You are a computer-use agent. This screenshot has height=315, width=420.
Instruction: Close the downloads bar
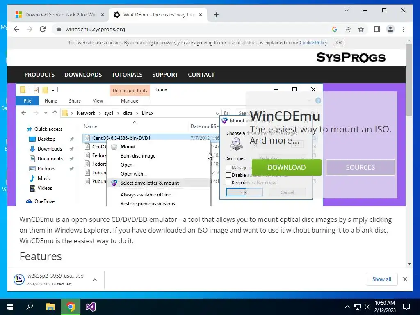(405, 279)
